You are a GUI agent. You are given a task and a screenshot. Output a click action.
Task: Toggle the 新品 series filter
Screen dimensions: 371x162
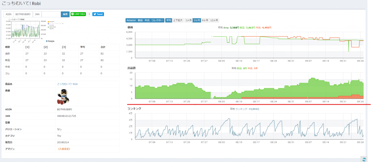[x=140, y=20]
